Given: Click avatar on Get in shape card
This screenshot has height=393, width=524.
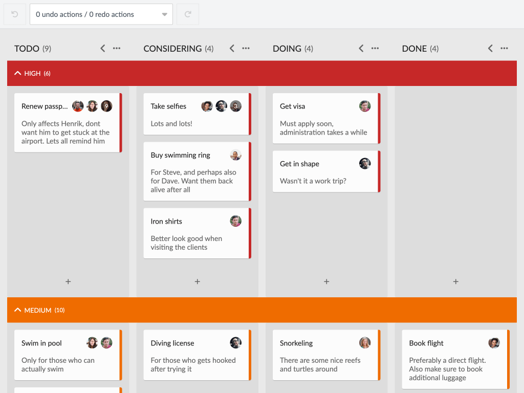Looking at the screenshot, I should coord(365,164).
